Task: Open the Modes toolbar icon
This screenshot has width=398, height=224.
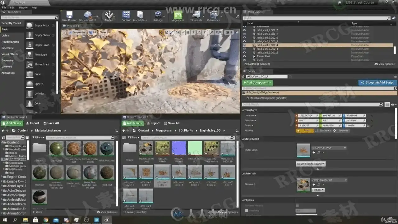Action: click(109, 15)
